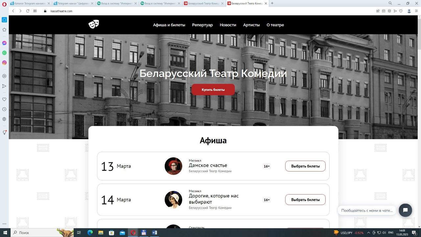
Task: Click the Windows taskbar search box
Action: click(42, 233)
